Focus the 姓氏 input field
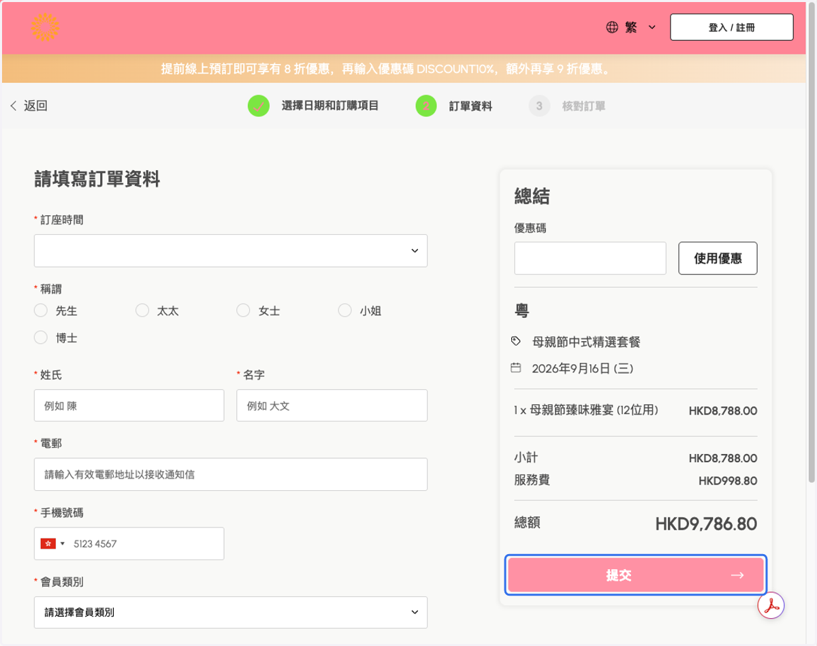The height and width of the screenshot is (646, 817). [x=129, y=406]
